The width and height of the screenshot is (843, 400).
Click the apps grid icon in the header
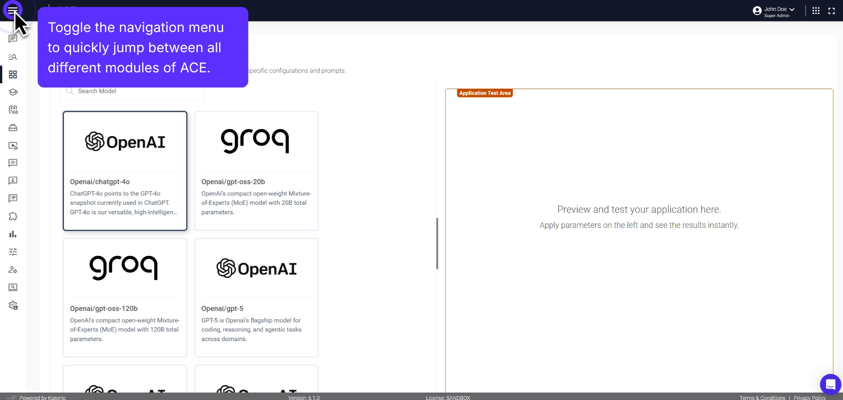(x=816, y=11)
